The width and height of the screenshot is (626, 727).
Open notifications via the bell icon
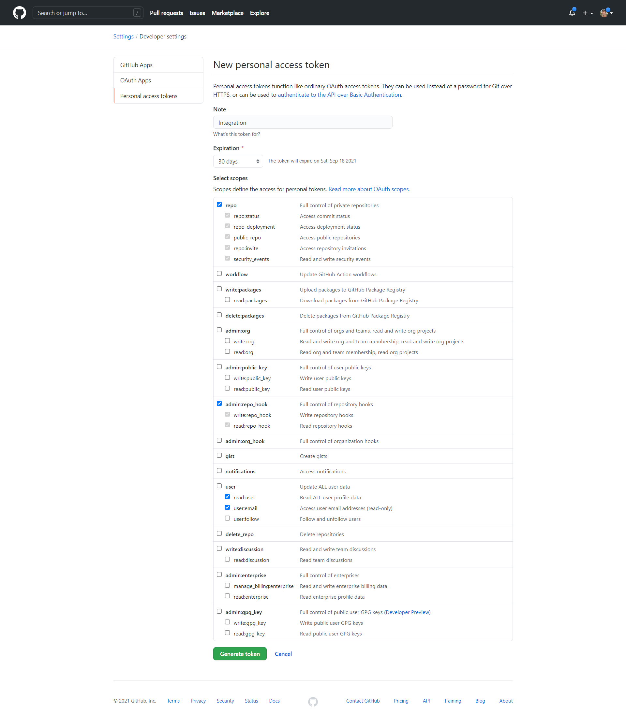pos(572,13)
